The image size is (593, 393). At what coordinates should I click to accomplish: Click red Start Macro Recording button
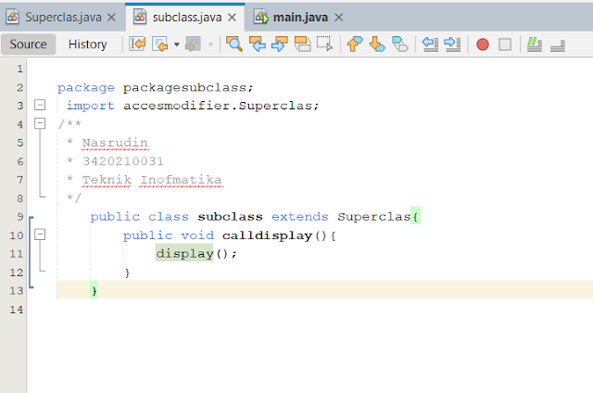(x=483, y=44)
